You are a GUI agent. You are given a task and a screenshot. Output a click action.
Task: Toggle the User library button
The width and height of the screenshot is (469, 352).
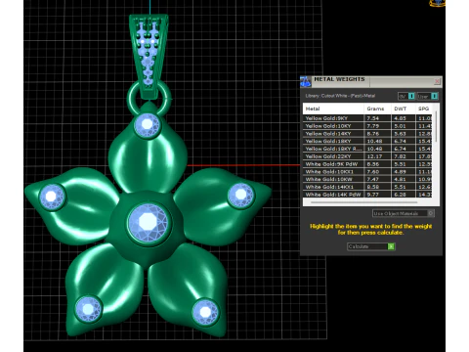(x=427, y=96)
